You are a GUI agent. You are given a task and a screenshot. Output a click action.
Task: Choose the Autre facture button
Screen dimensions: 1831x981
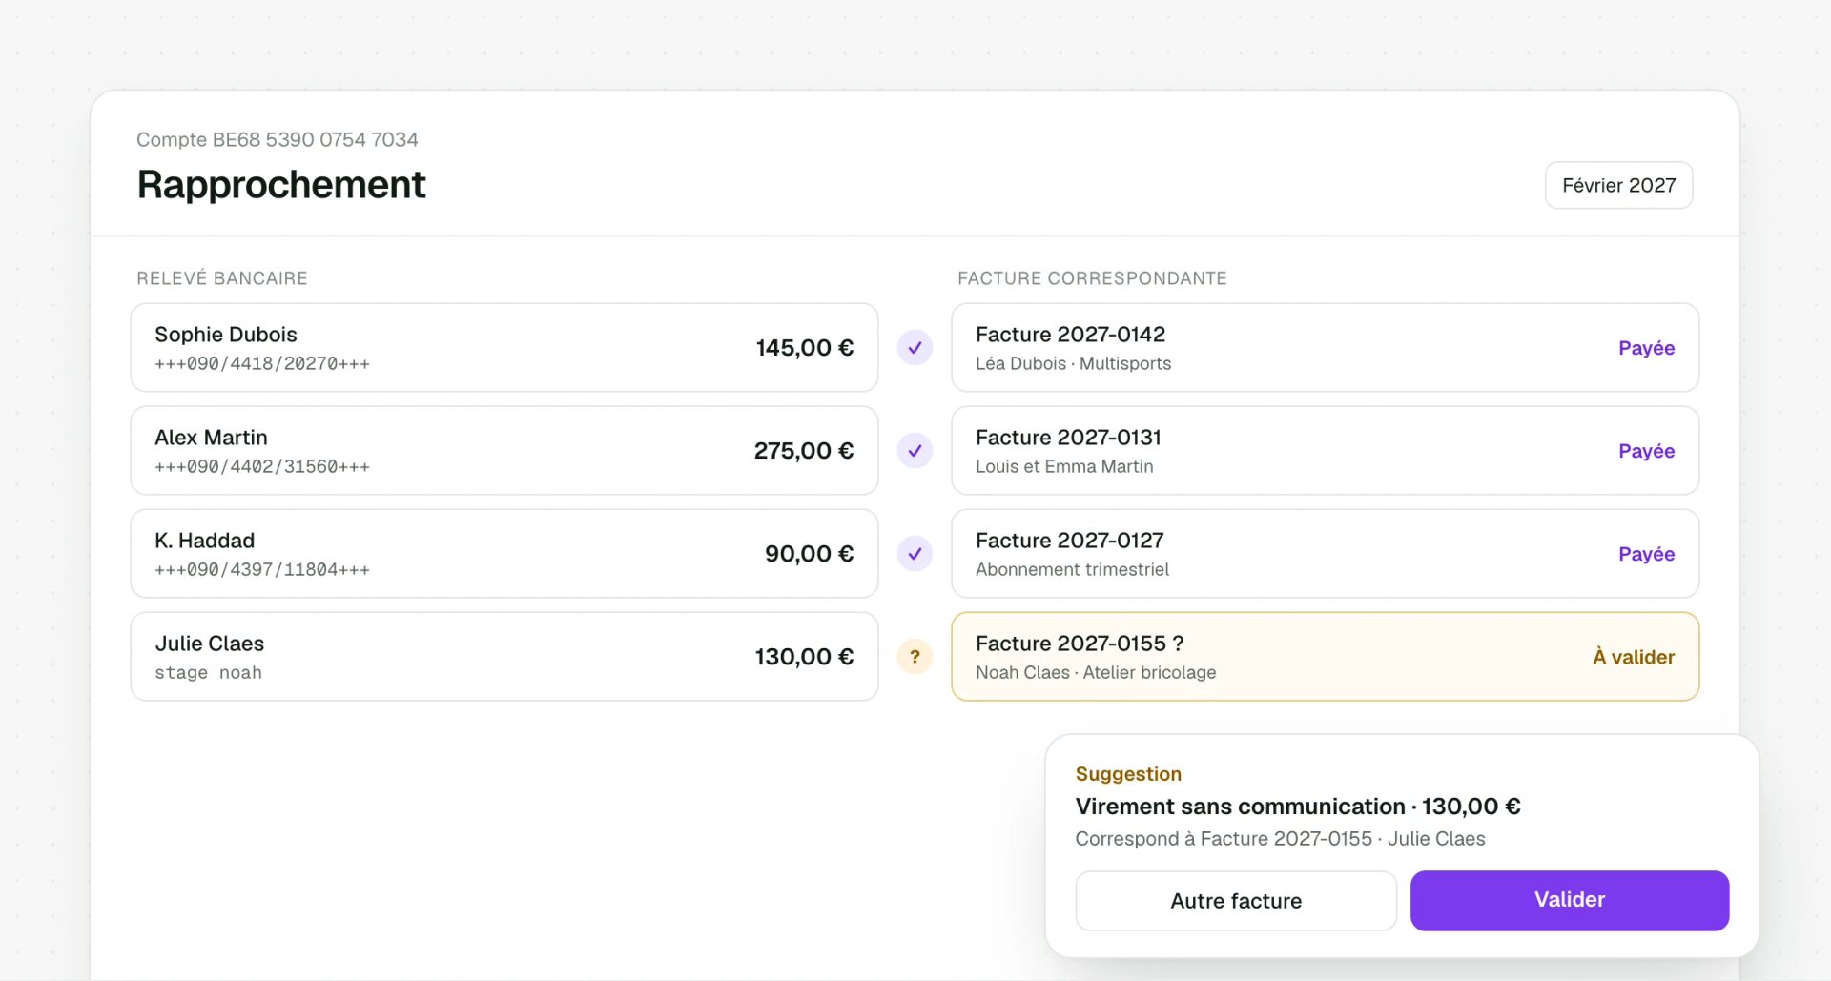click(1236, 900)
